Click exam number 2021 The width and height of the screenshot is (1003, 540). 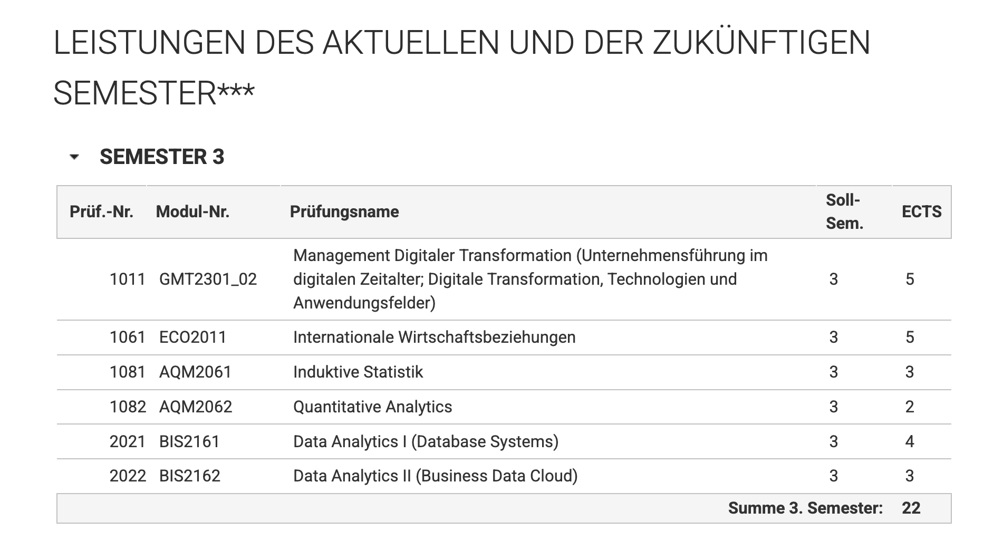point(127,441)
